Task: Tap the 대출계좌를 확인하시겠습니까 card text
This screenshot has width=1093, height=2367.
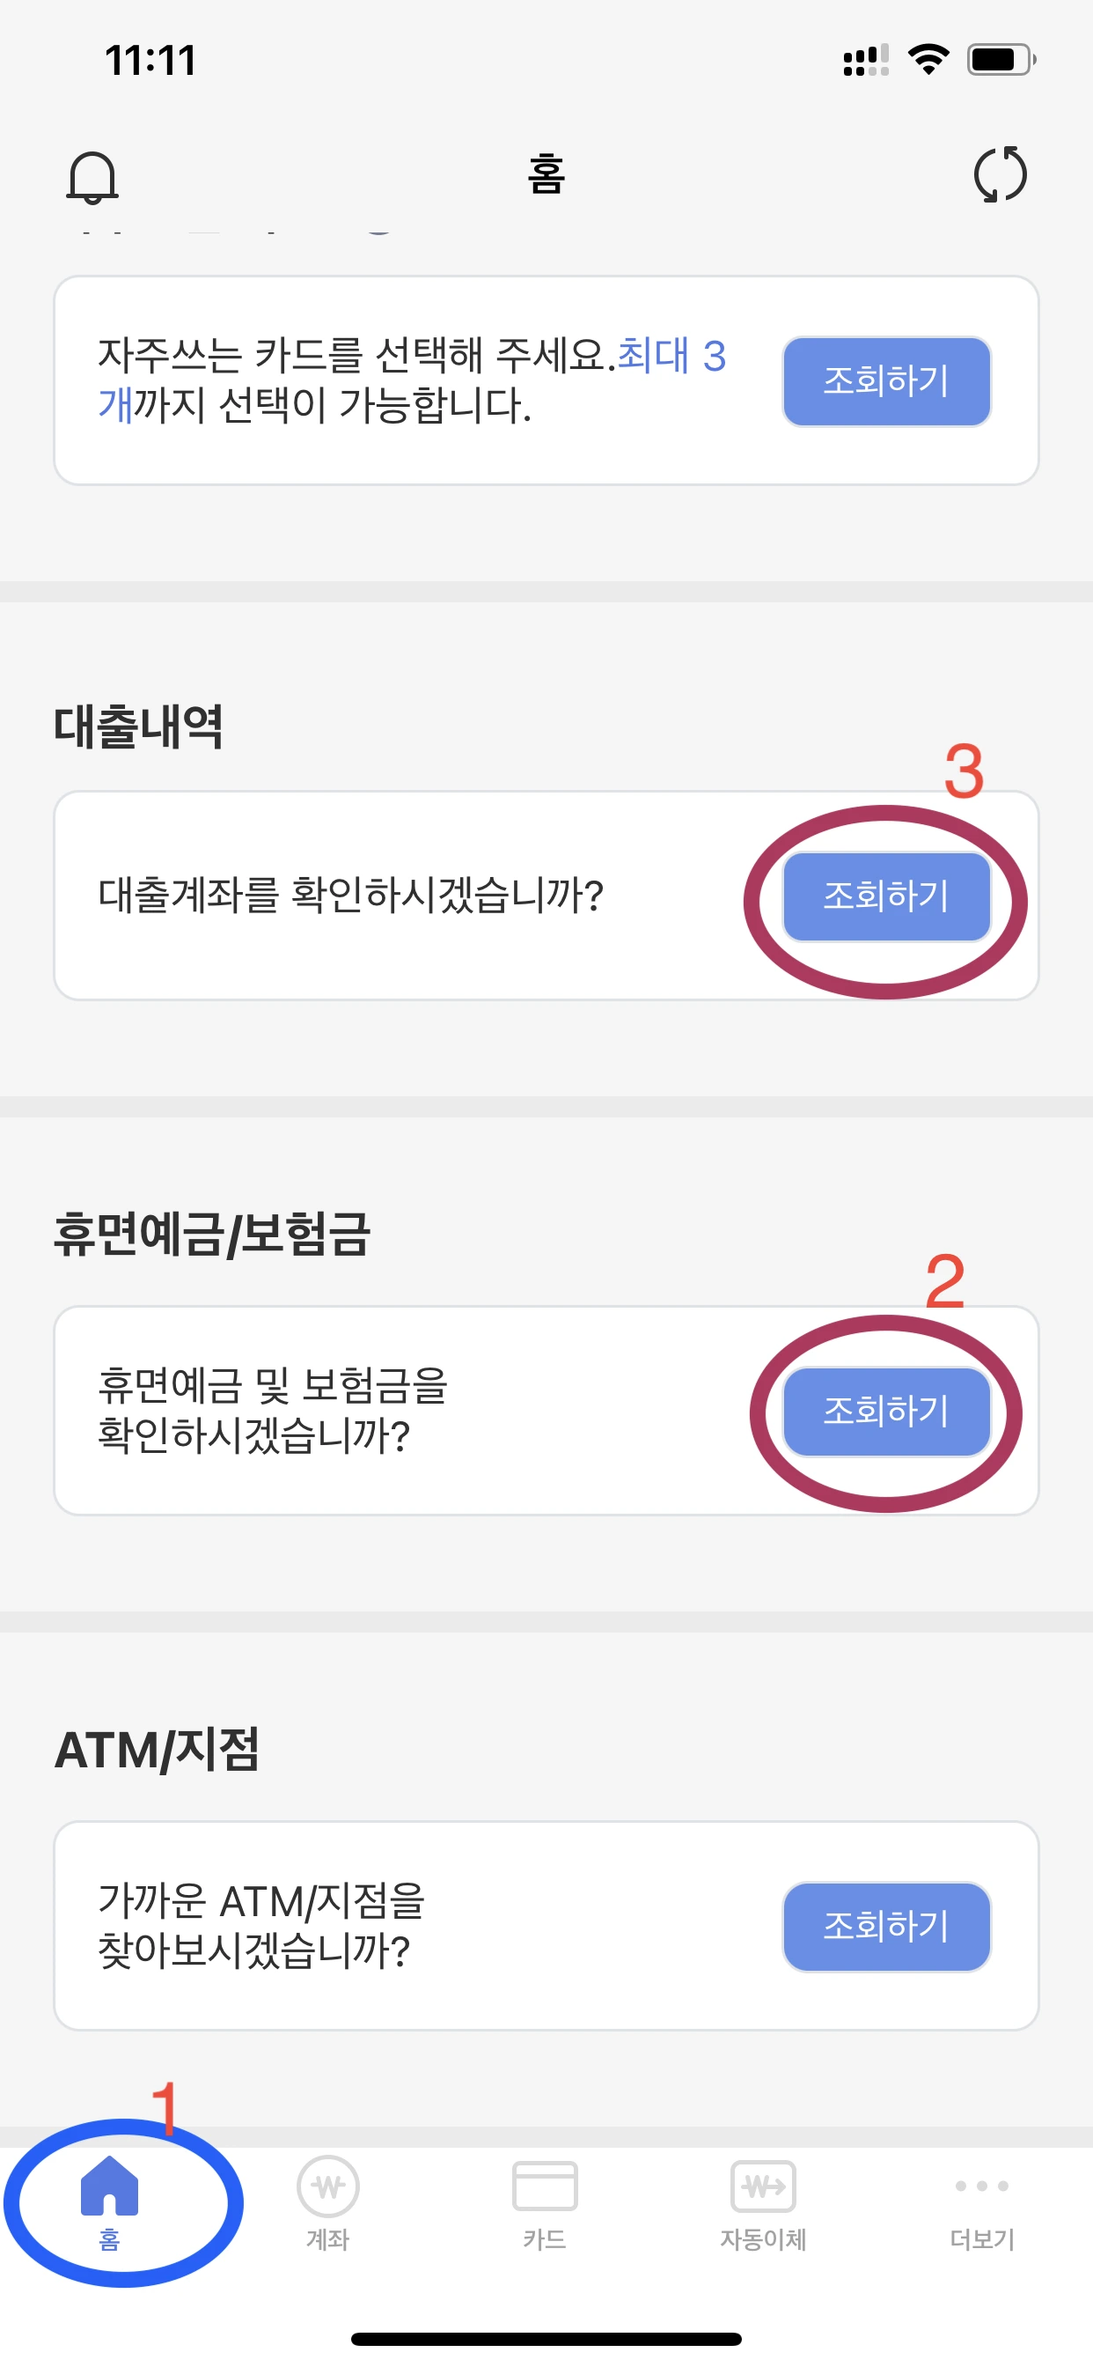Action: tap(351, 896)
